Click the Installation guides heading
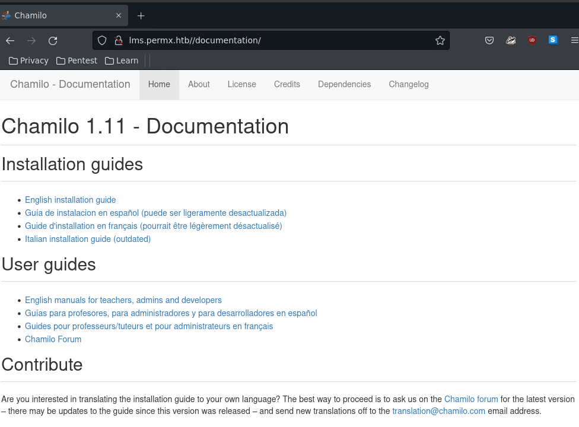Screen dimensions: 579x427 coord(72,164)
